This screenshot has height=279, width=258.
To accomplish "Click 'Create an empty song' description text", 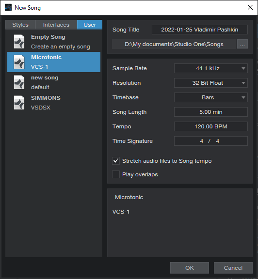I will tap(61, 46).
